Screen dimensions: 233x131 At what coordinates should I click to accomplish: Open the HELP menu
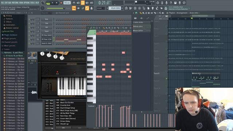coord(37,3)
